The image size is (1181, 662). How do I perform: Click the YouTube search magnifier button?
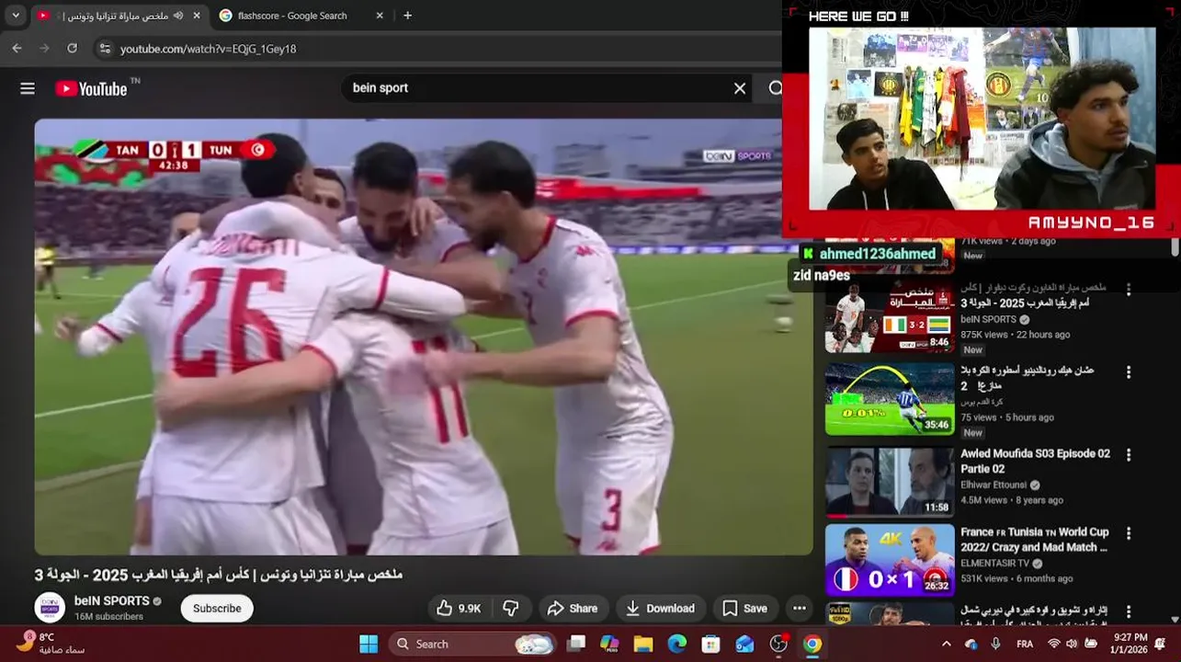[x=775, y=88]
